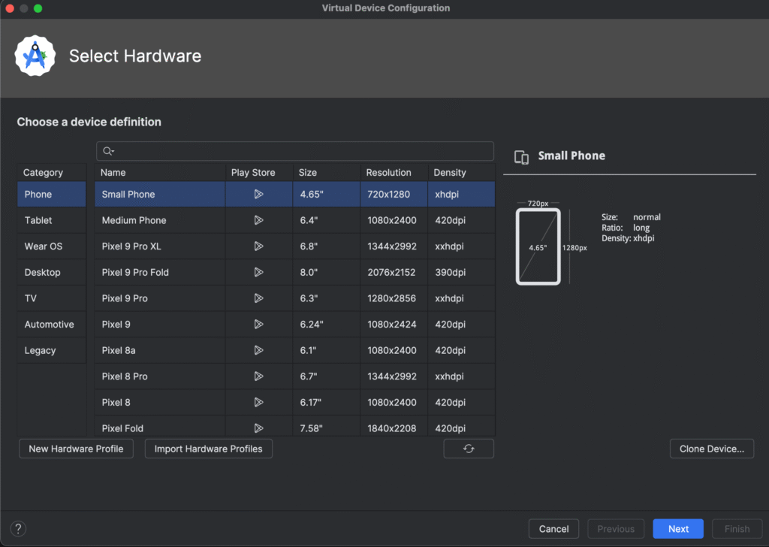Screen dimensions: 769x547
Task: Click the Clone Device button
Action: click(711, 449)
